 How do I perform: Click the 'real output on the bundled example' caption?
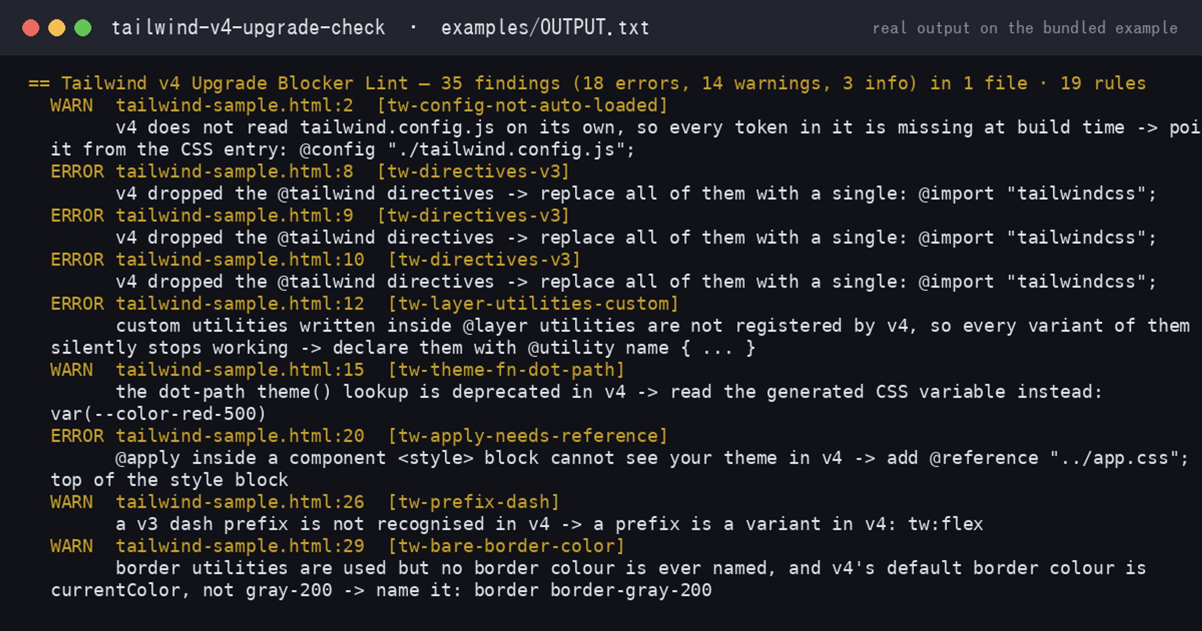click(x=1025, y=28)
